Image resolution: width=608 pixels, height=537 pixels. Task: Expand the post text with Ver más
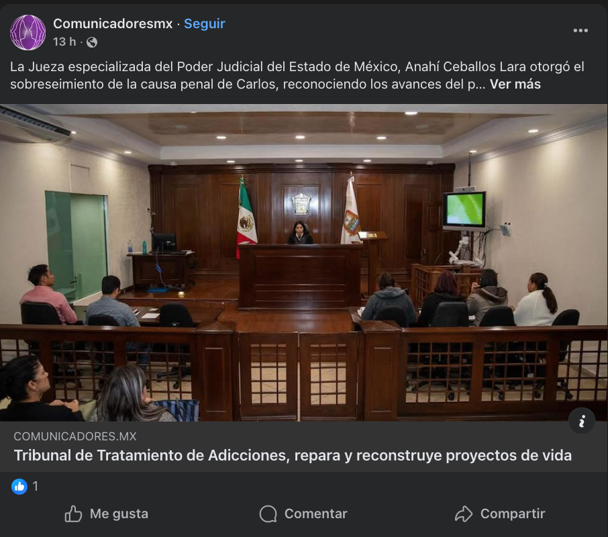point(515,84)
